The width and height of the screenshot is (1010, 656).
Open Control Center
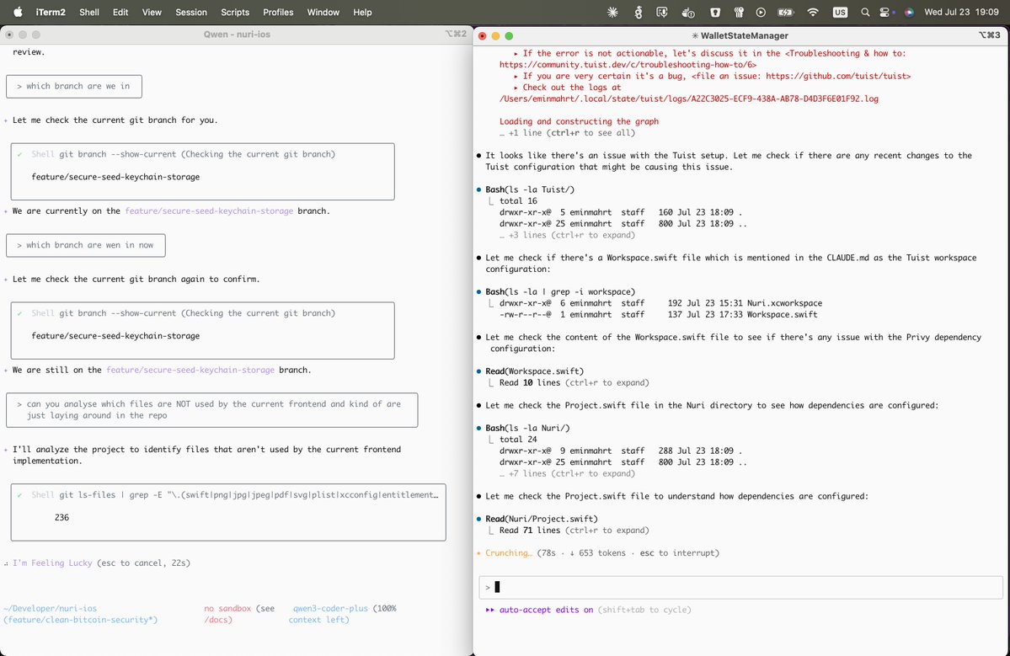[x=885, y=12]
